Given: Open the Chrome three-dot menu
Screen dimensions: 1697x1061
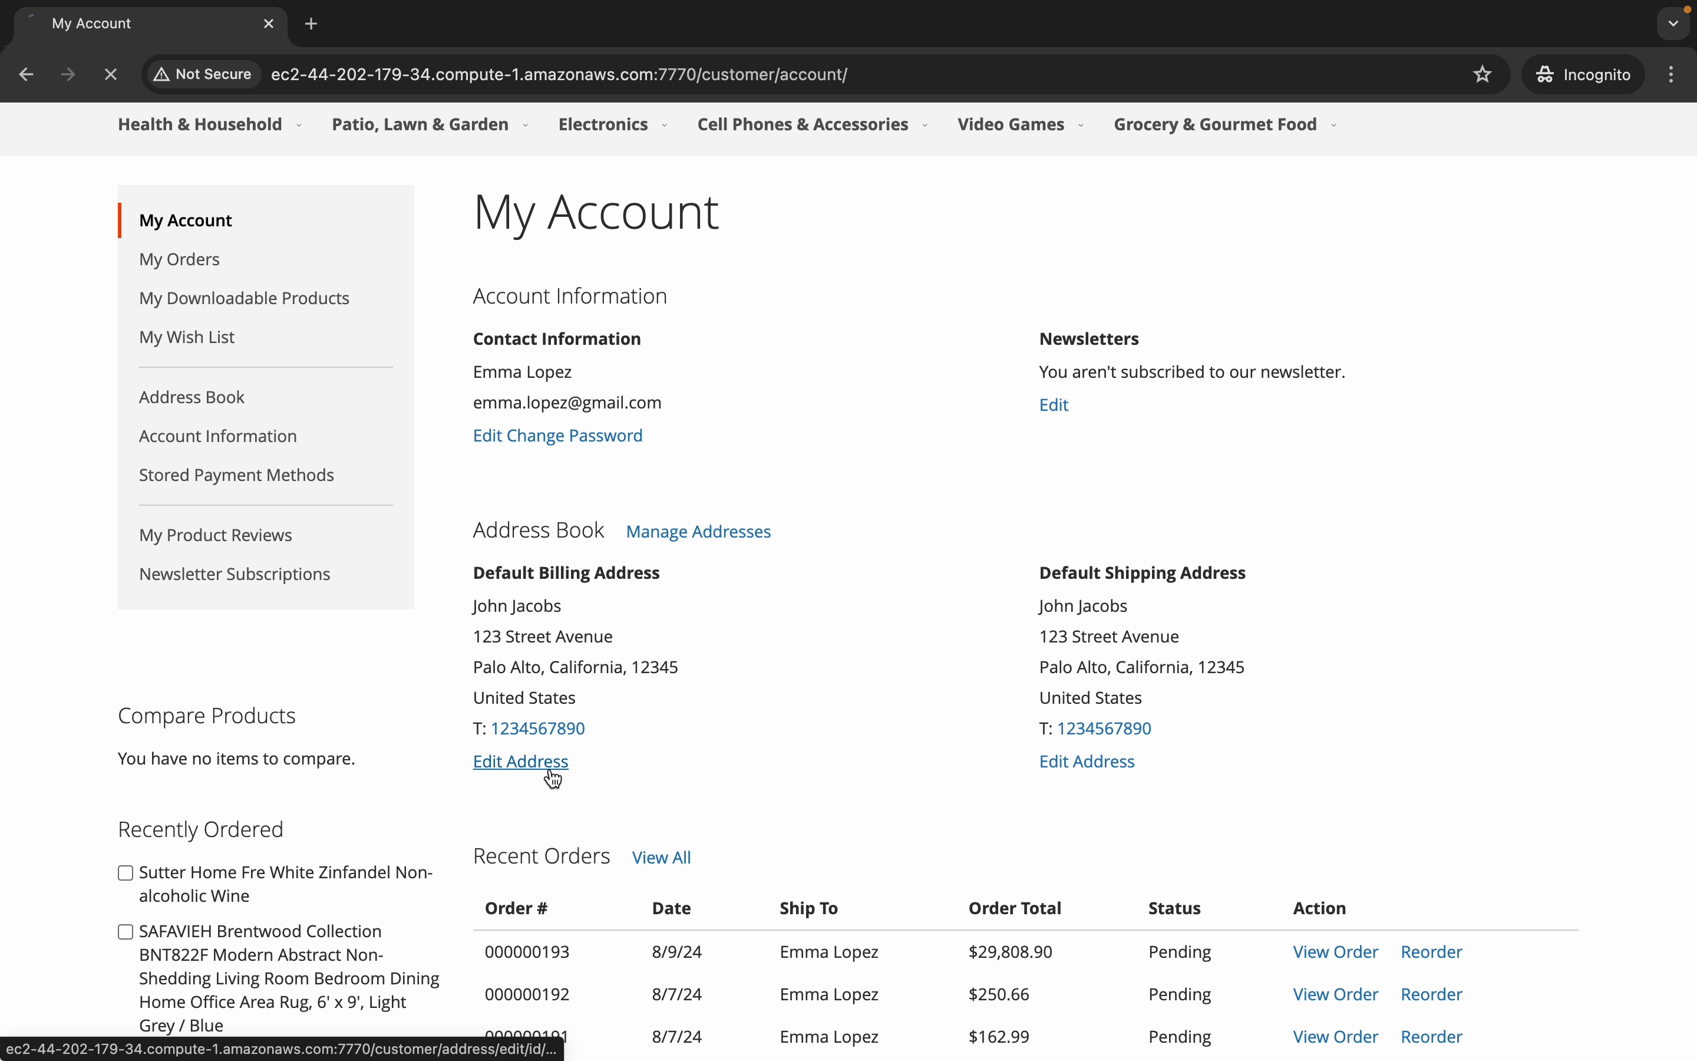Looking at the screenshot, I should 1672,74.
